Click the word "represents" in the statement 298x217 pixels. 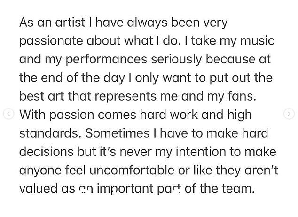point(125,97)
